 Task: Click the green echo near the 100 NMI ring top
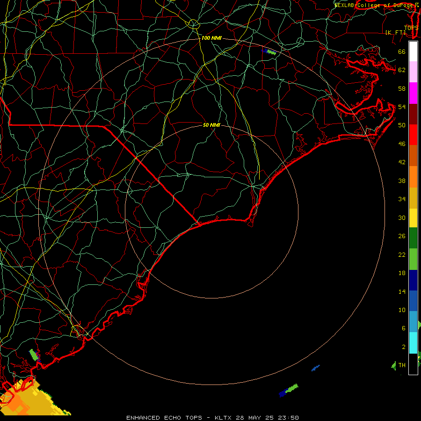coord(271,52)
